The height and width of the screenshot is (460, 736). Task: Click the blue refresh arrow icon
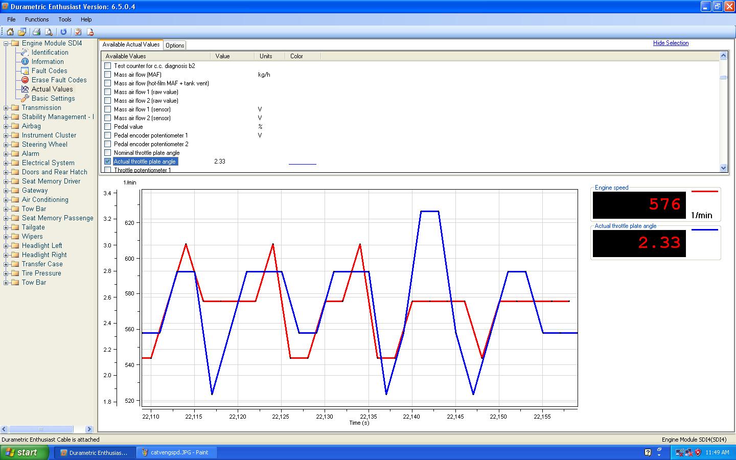[x=64, y=32]
